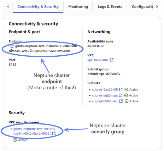Open the Logs & Events tab
The height and width of the screenshot is (151, 164).
[x=110, y=7]
